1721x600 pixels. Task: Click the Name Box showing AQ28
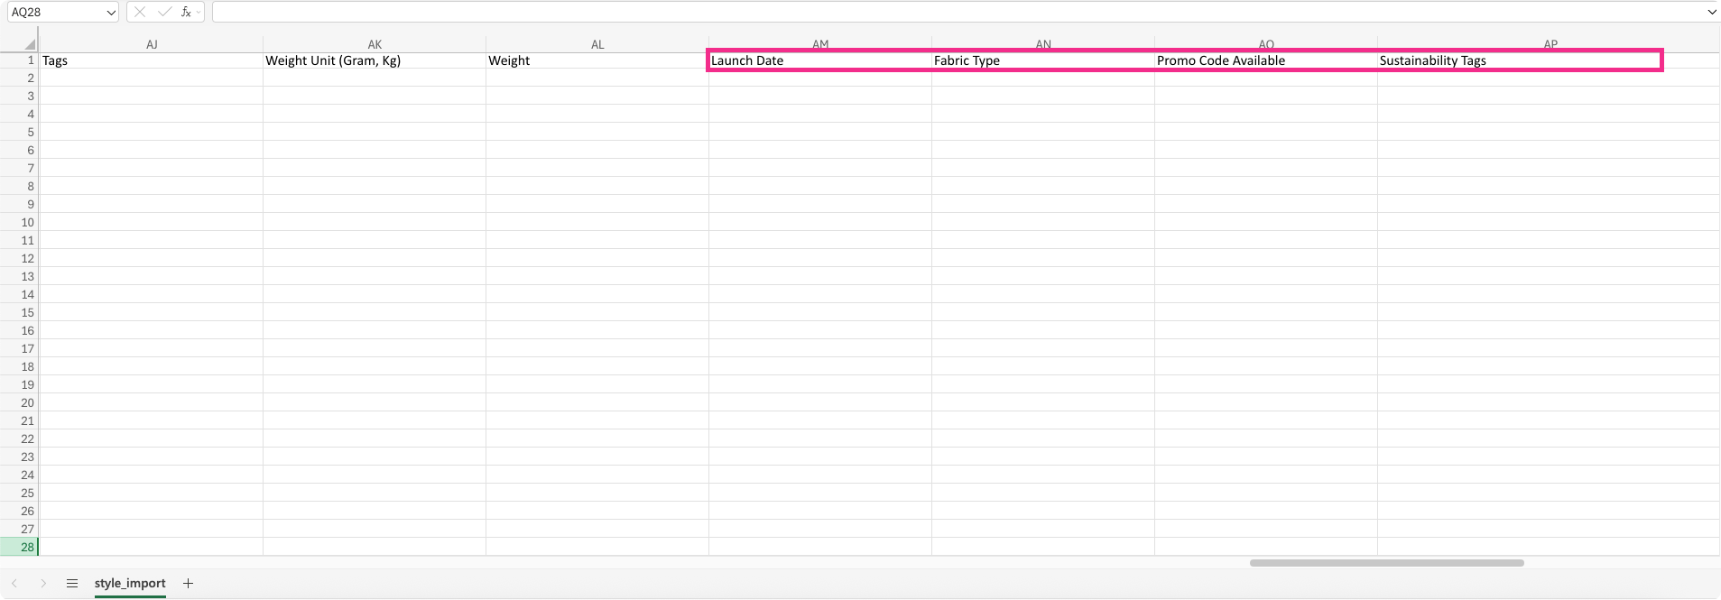coord(54,13)
